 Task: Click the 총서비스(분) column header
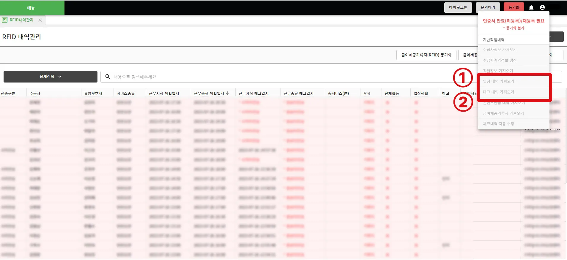coord(338,93)
